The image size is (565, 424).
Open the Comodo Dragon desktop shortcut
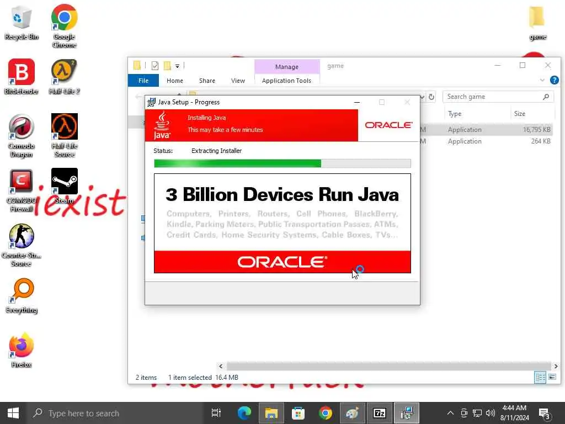click(22, 136)
